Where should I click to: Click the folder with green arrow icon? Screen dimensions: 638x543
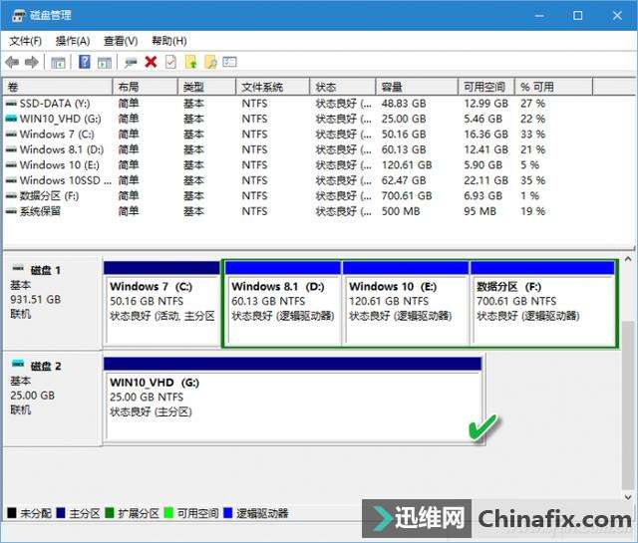(x=191, y=62)
